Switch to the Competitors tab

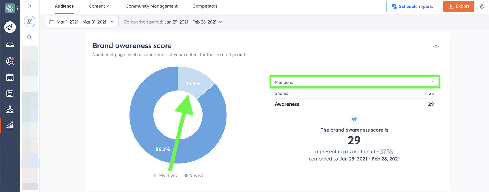coord(205,6)
